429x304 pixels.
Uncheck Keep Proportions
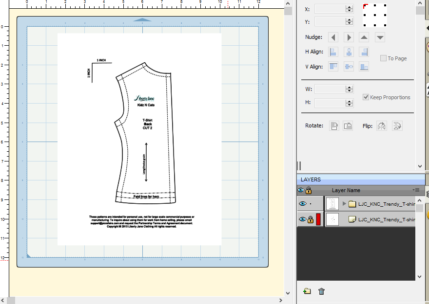pyautogui.click(x=366, y=97)
